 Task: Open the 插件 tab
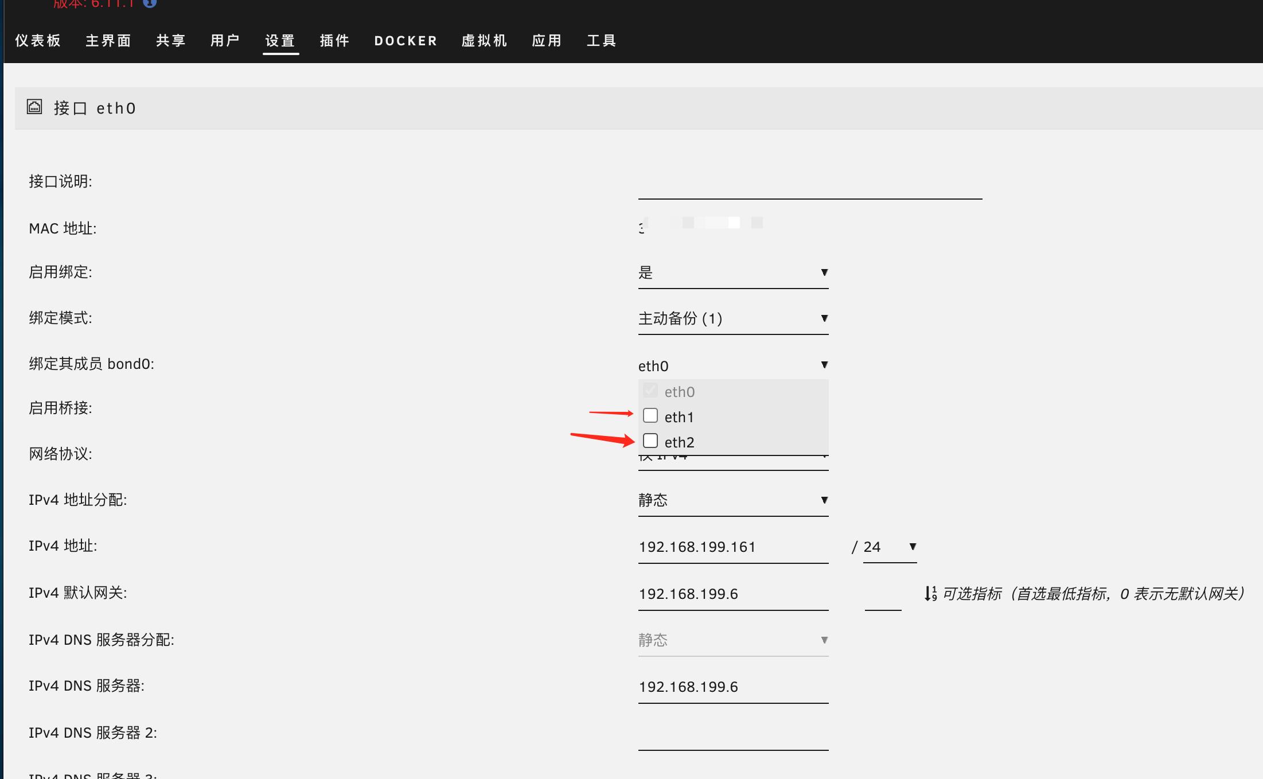[336, 40]
